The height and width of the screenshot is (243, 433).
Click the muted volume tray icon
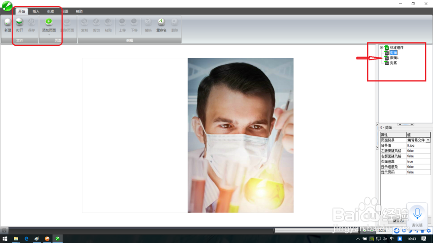(x=385, y=239)
